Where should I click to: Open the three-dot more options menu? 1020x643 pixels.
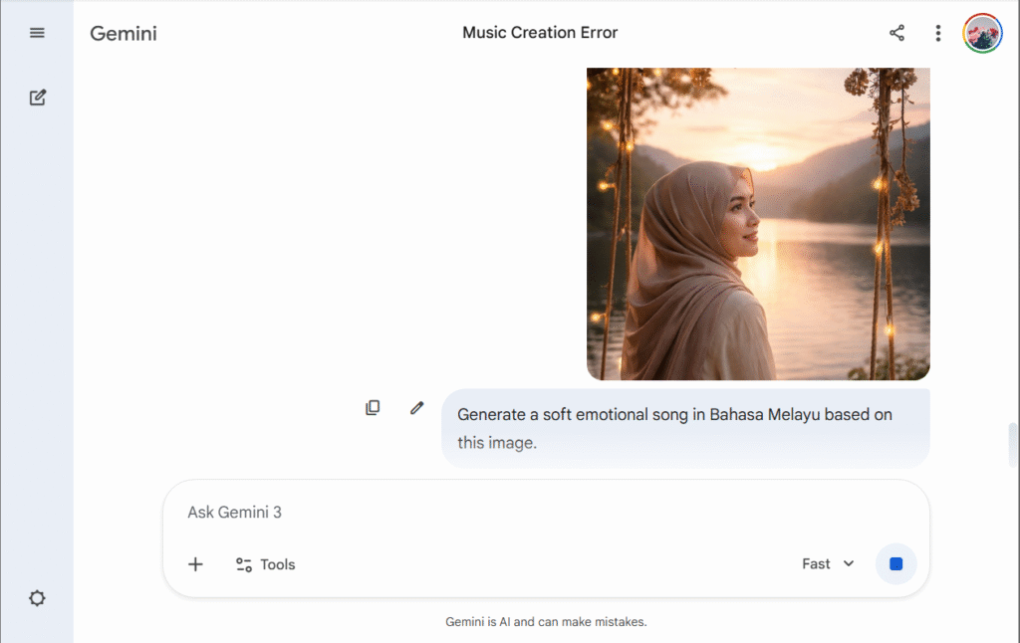tap(937, 33)
